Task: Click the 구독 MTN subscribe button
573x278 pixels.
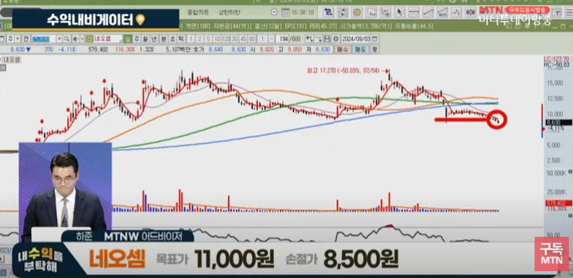Action: point(552,254)
